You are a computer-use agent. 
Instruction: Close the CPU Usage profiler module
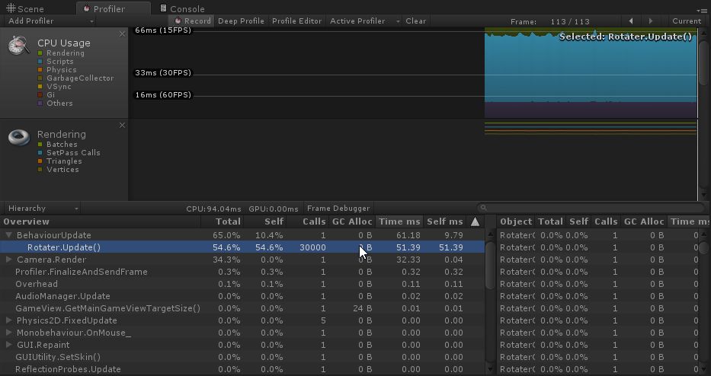click(122, 34)
